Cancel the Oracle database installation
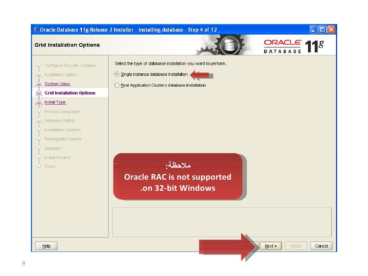The image size is (368, 276). 321,246
